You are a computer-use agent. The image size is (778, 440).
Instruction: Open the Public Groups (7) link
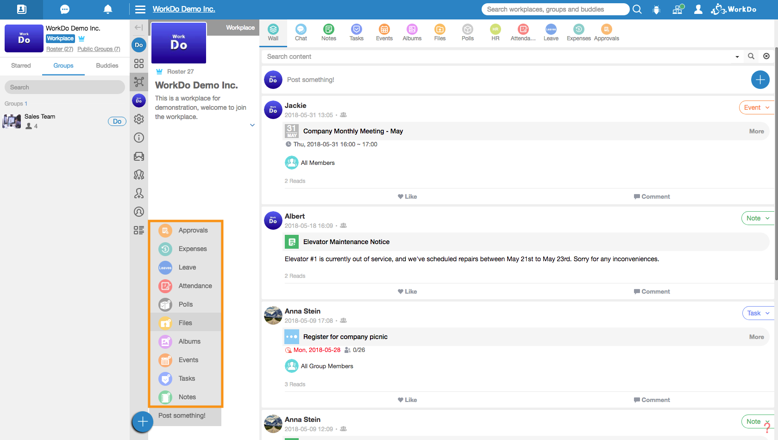pyautogui.click(x=99, y=49)
